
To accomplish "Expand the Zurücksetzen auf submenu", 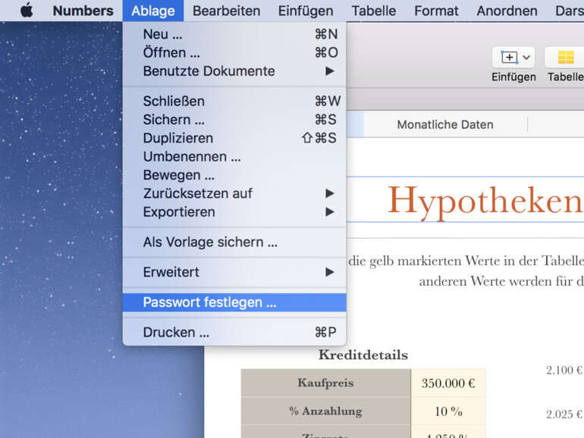I will coord(234,193).
